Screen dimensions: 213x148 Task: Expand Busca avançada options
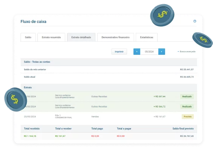coord(186,51)
